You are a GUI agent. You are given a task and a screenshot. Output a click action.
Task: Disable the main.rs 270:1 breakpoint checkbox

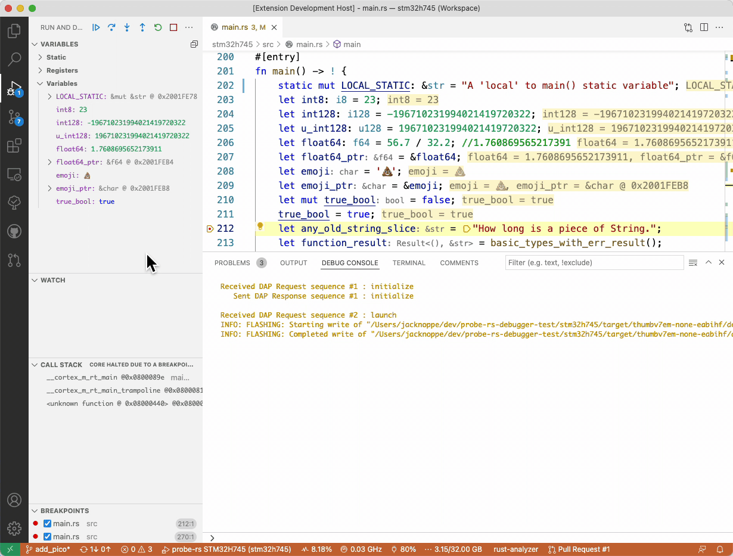[x=48, y=537]
